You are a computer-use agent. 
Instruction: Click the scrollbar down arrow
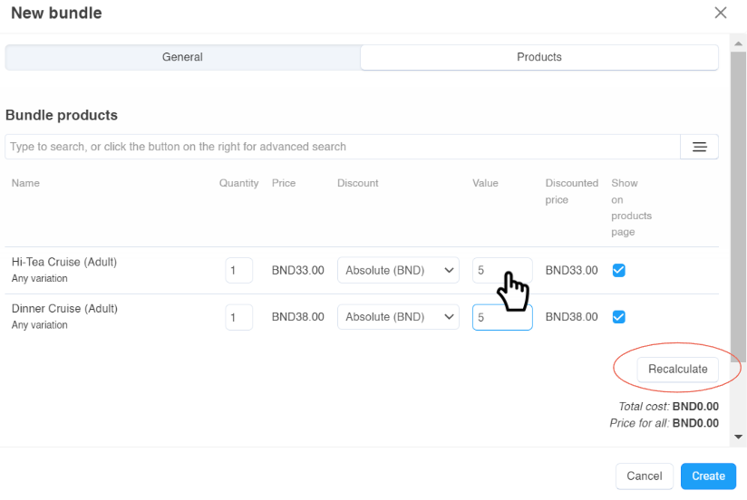pyautogui.click(x=739, y=437)
